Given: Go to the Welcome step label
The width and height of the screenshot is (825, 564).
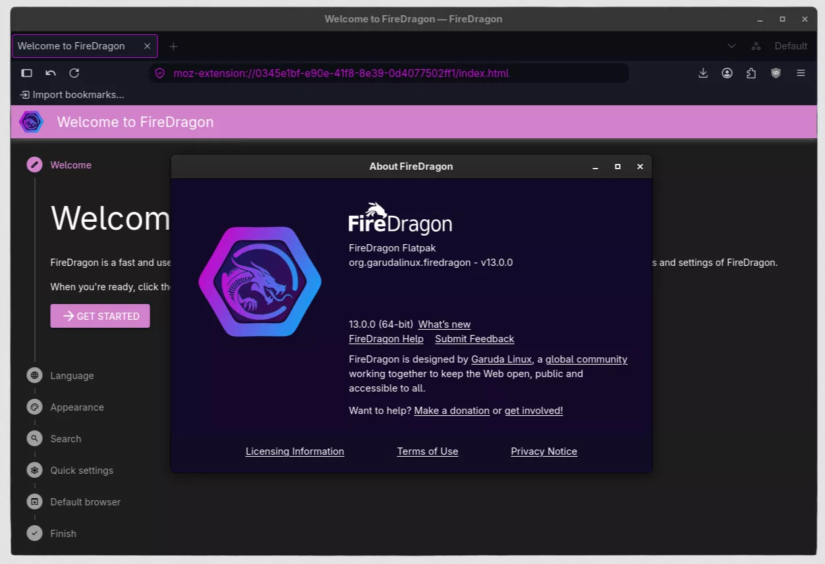Looking at the screenshot, I should 71,165.
